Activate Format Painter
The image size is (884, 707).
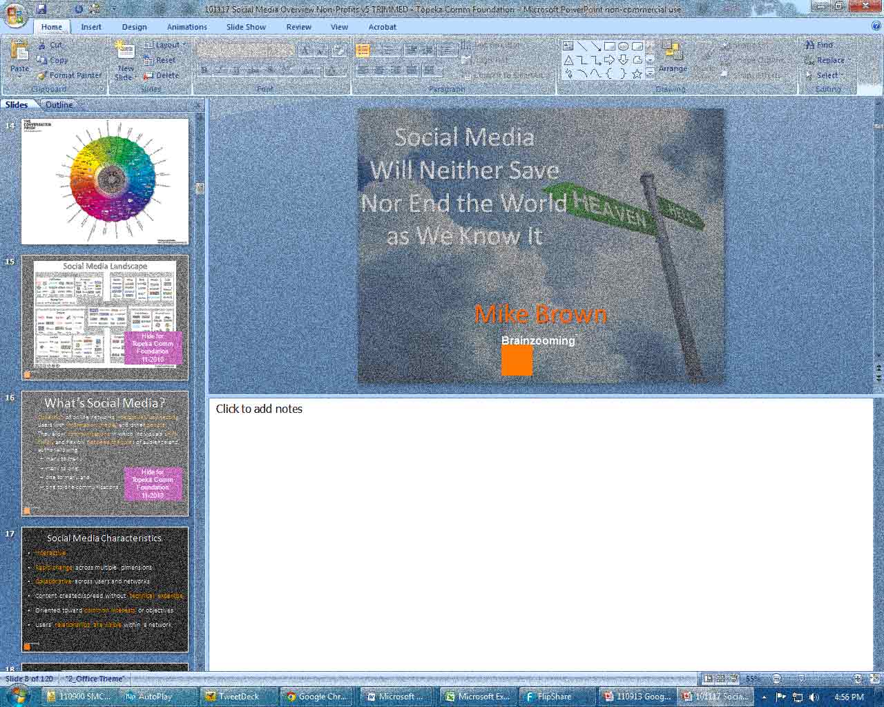[x=69, y=75]
